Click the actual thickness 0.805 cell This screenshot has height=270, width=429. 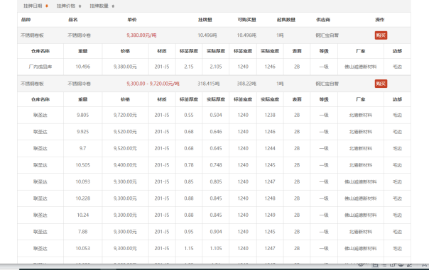(x=216, y=181)
